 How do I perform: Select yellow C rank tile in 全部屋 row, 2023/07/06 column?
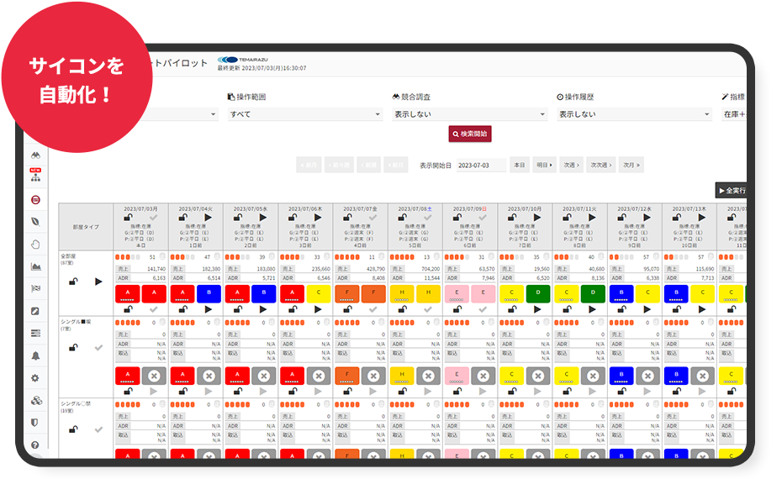(x=319, y=293)
